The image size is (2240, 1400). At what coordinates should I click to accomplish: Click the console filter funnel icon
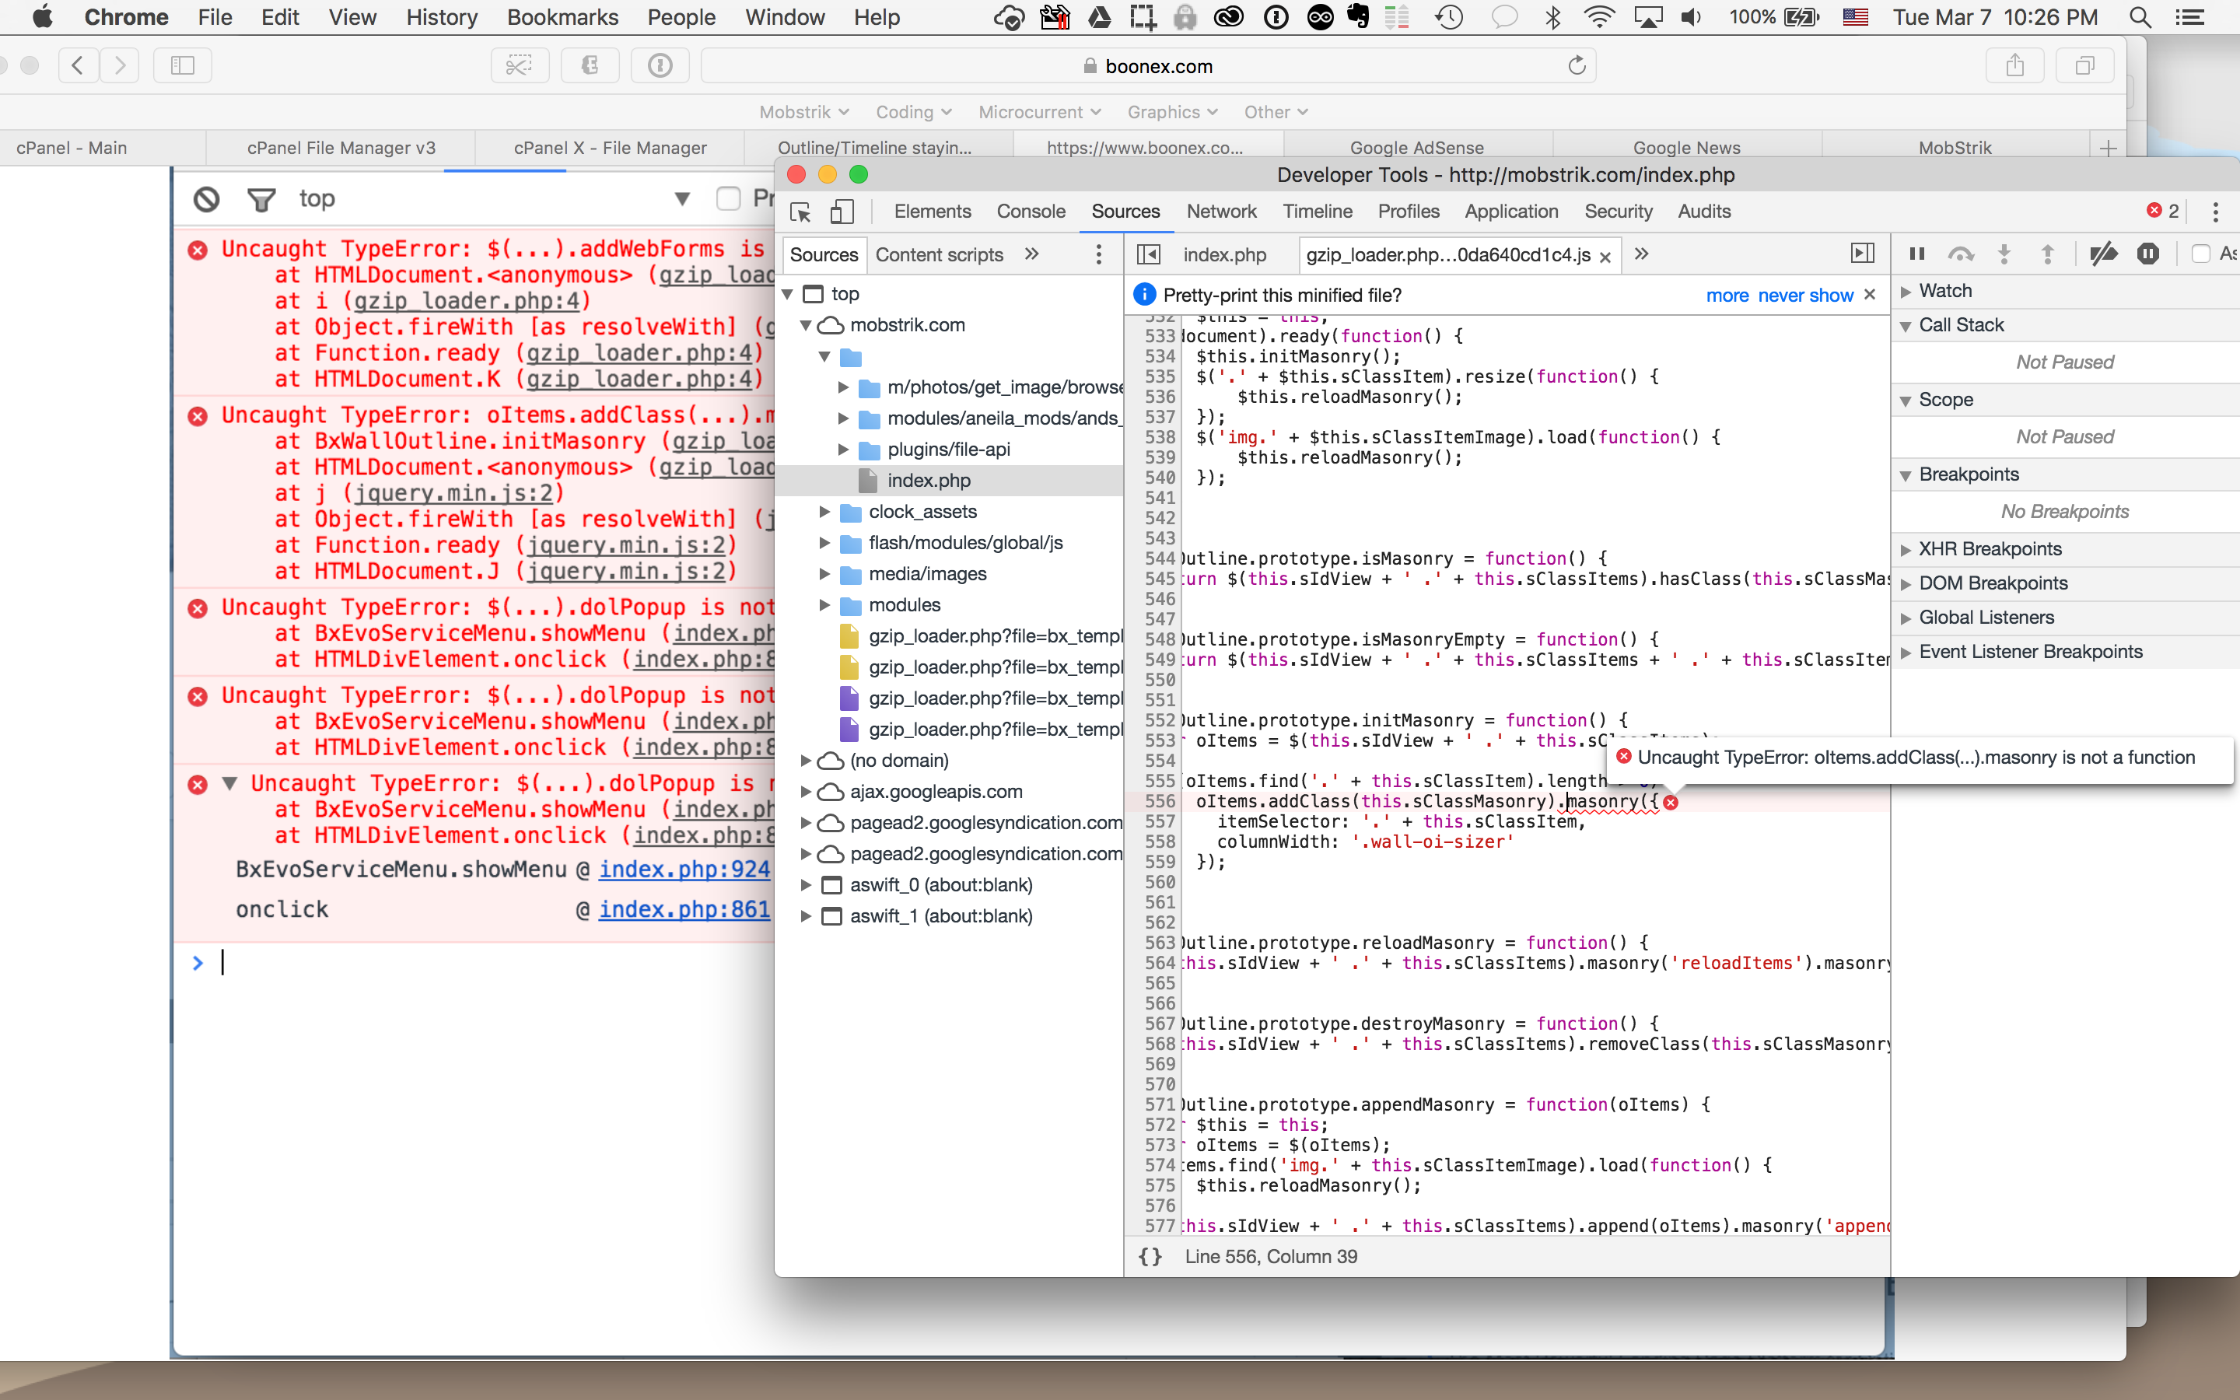261,199
